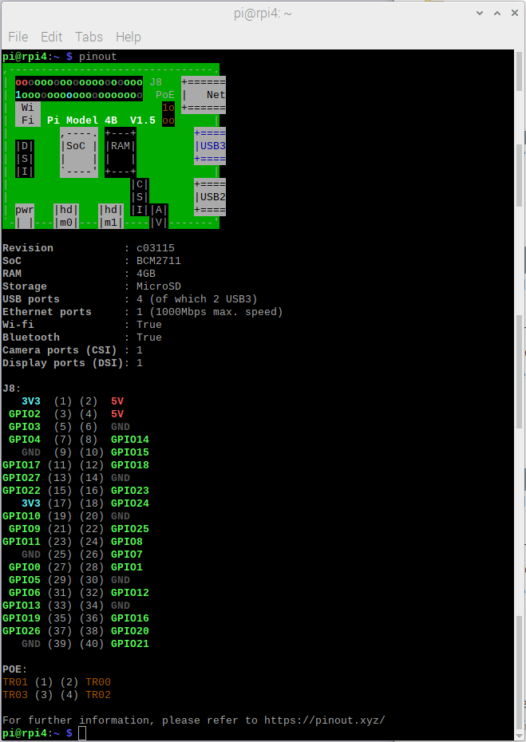The width and height of the screenshot is (526, 742).
Task: Click the terminal prompt cursor
Action: coord(82,733)
